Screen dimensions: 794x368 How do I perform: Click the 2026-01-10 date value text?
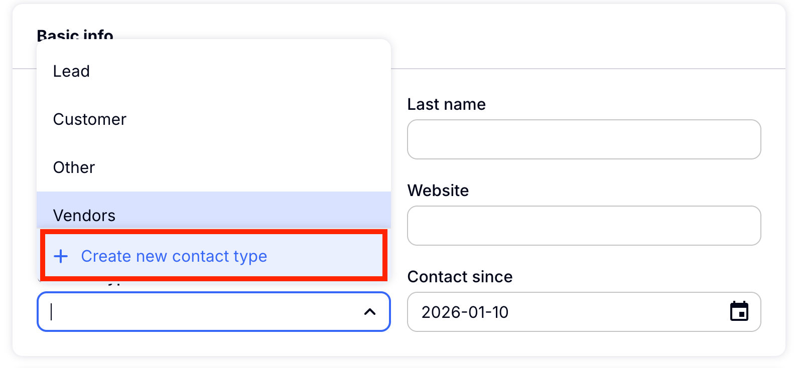(x=465, y=312)
